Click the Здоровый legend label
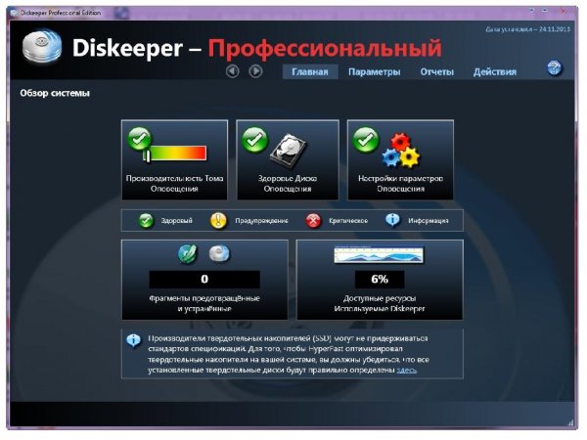587x440 pixels. [x=177, y=221]
